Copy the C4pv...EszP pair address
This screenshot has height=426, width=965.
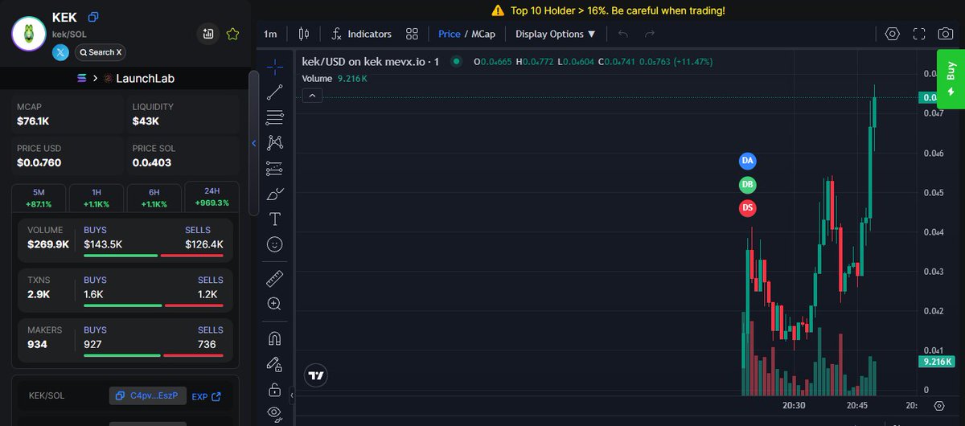tap(148, 395)
